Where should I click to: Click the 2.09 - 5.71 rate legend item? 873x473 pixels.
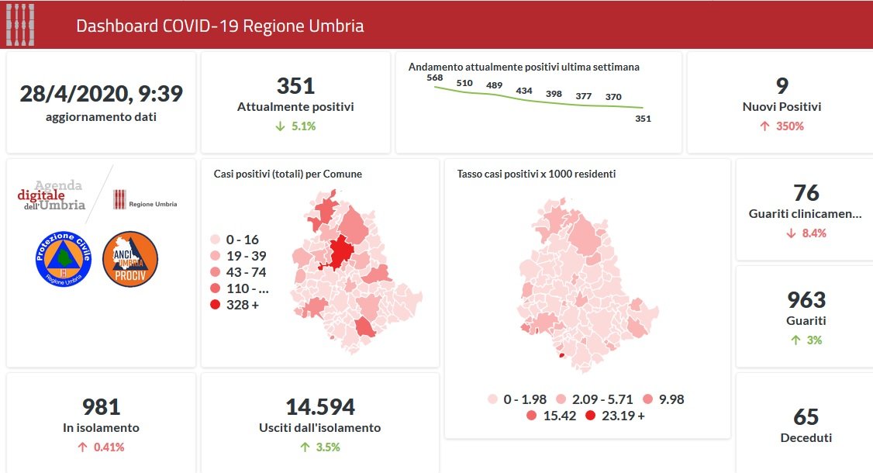point(593,399)
